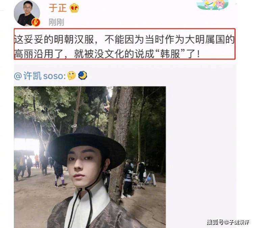The height and width of the screenshot is (228, 254).
Task: Click the phrase 大明属国的 in post text
Action: tap(210, 39)
